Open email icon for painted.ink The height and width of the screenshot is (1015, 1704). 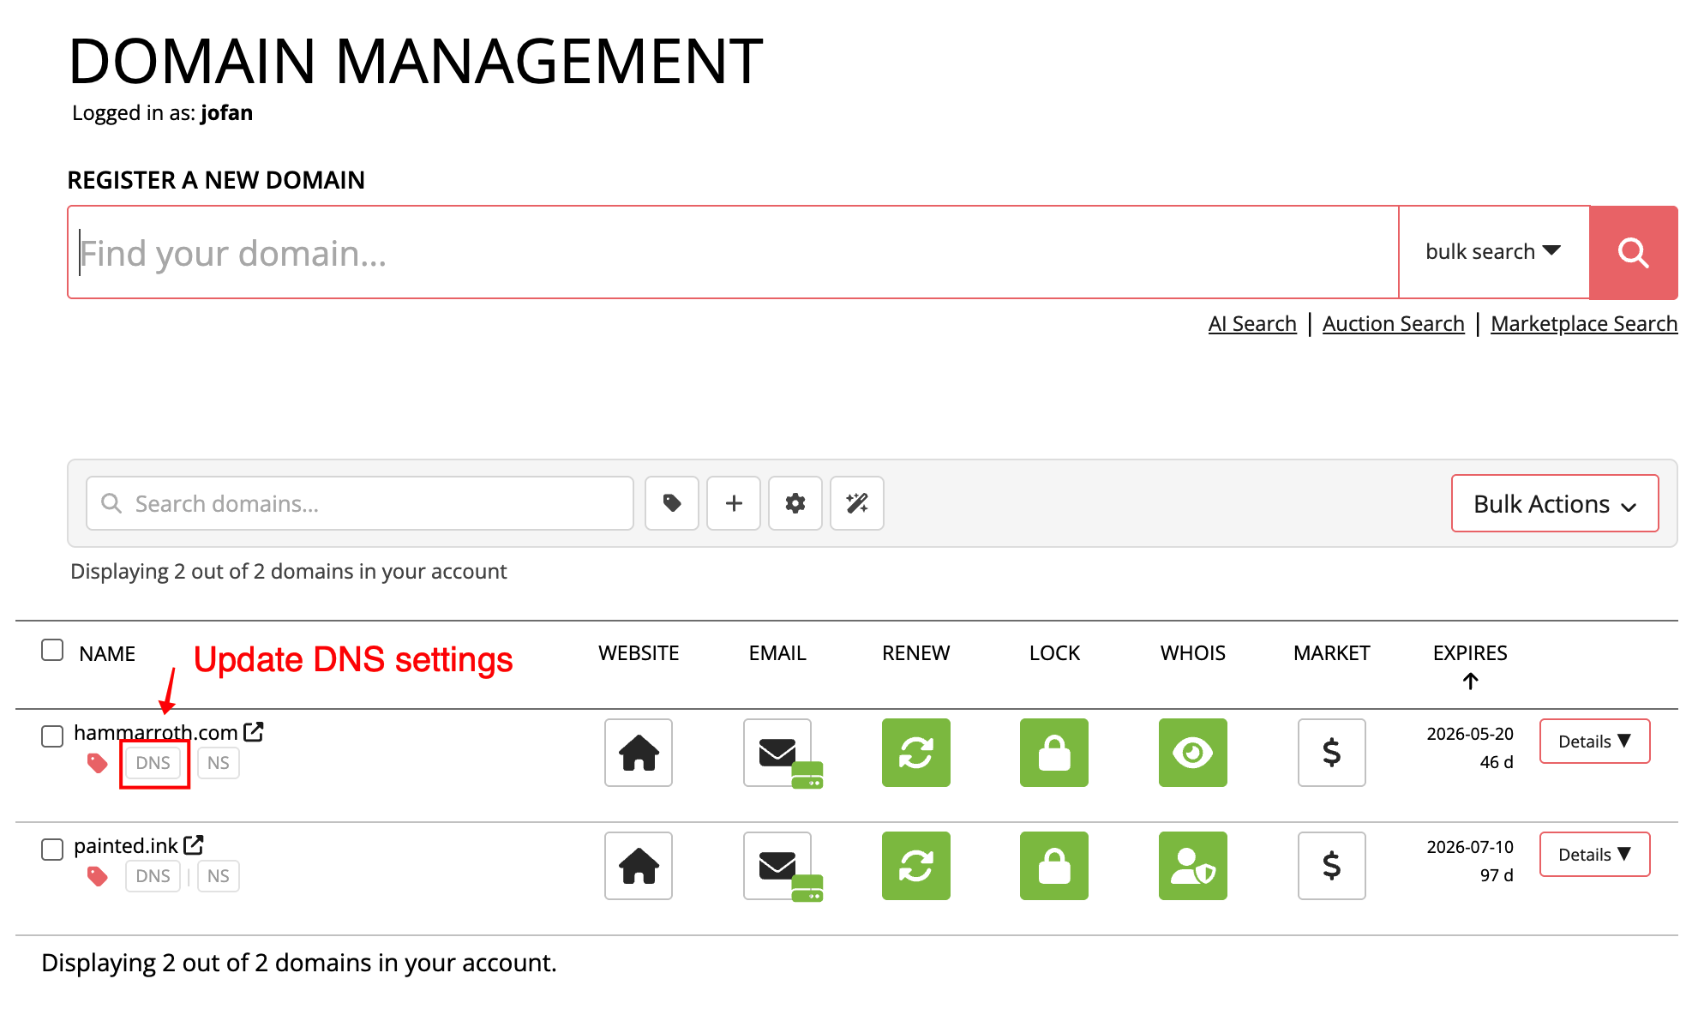pos(777,866)
